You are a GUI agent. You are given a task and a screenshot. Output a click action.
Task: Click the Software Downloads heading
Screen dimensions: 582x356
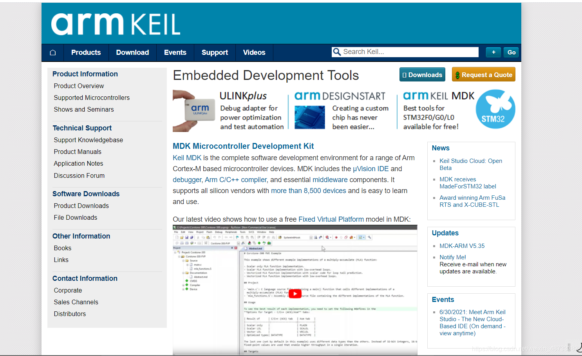86,194
